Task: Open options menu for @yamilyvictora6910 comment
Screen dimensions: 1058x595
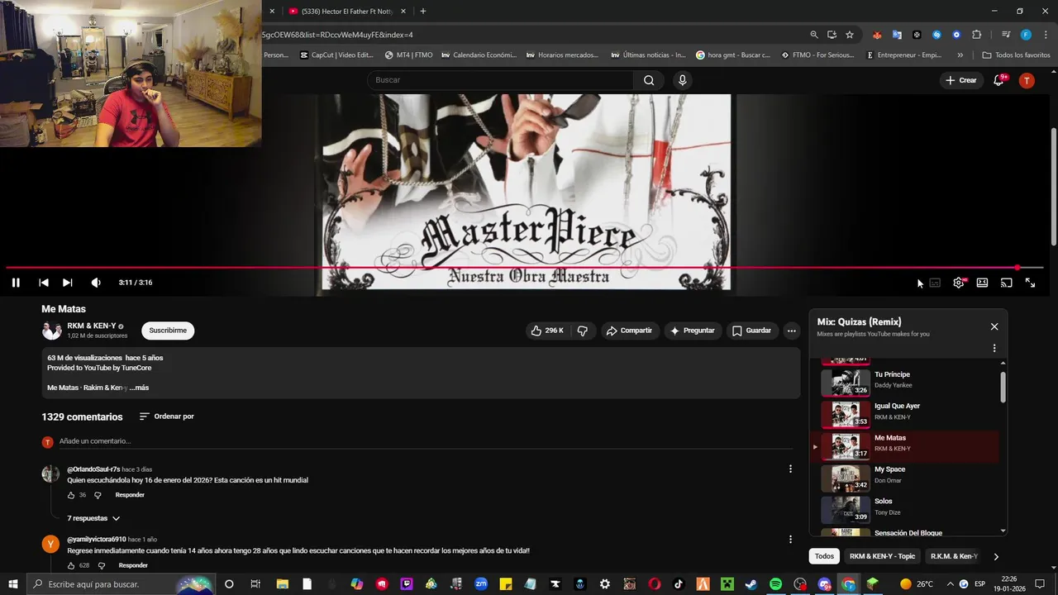Action: tap(790, 540)
